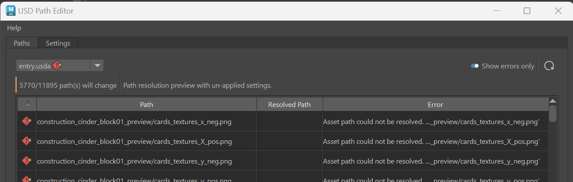Viewport: 573px width, 182px height.
Task: Click error icon for cards_textures_y_neg.png row
Action: pyautogui.click(x=27, y=161)
